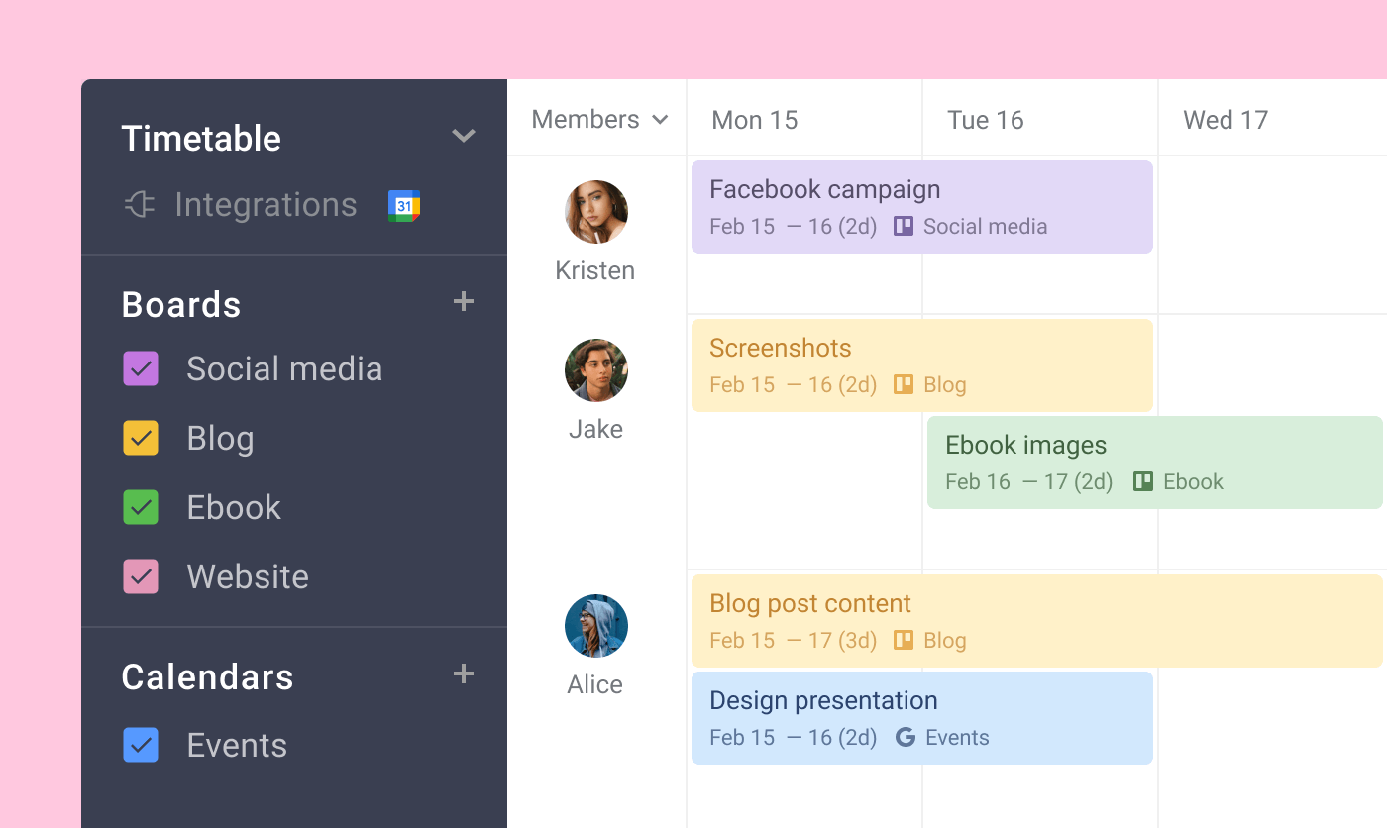Toggle the Blog board checkbox
Image resolution: width=1387 pixels, height=828 pixels.
pyautogui.click(x=141, y=438)
